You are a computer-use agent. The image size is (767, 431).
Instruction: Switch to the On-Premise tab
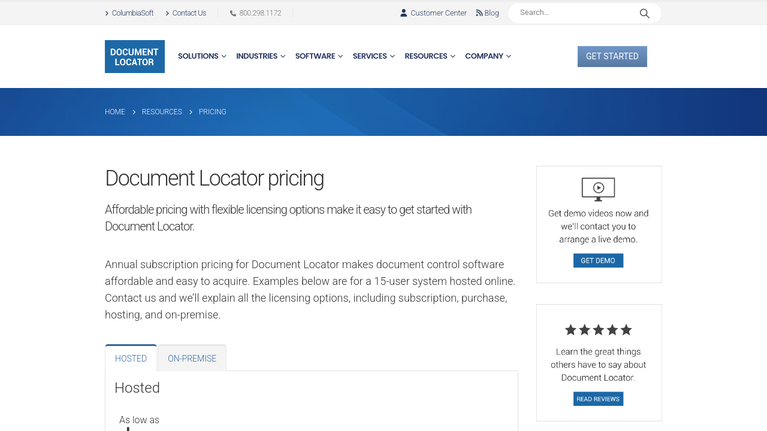click(192, 359)
